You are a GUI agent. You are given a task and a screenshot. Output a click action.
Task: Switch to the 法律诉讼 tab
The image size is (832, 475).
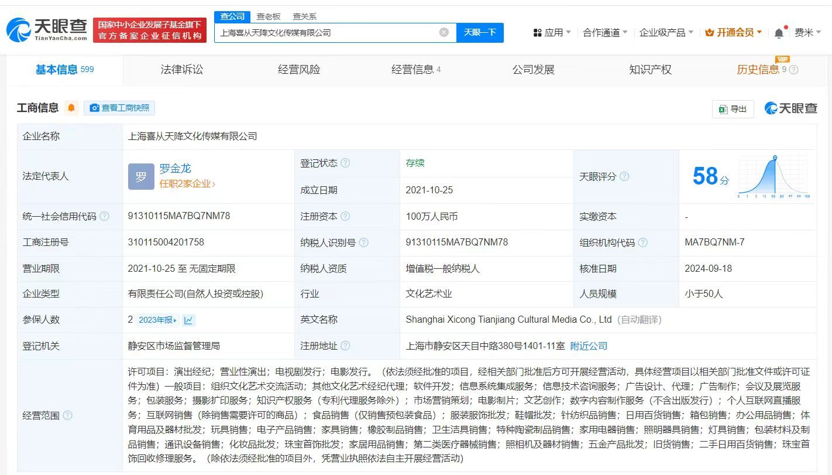(181, 69)
